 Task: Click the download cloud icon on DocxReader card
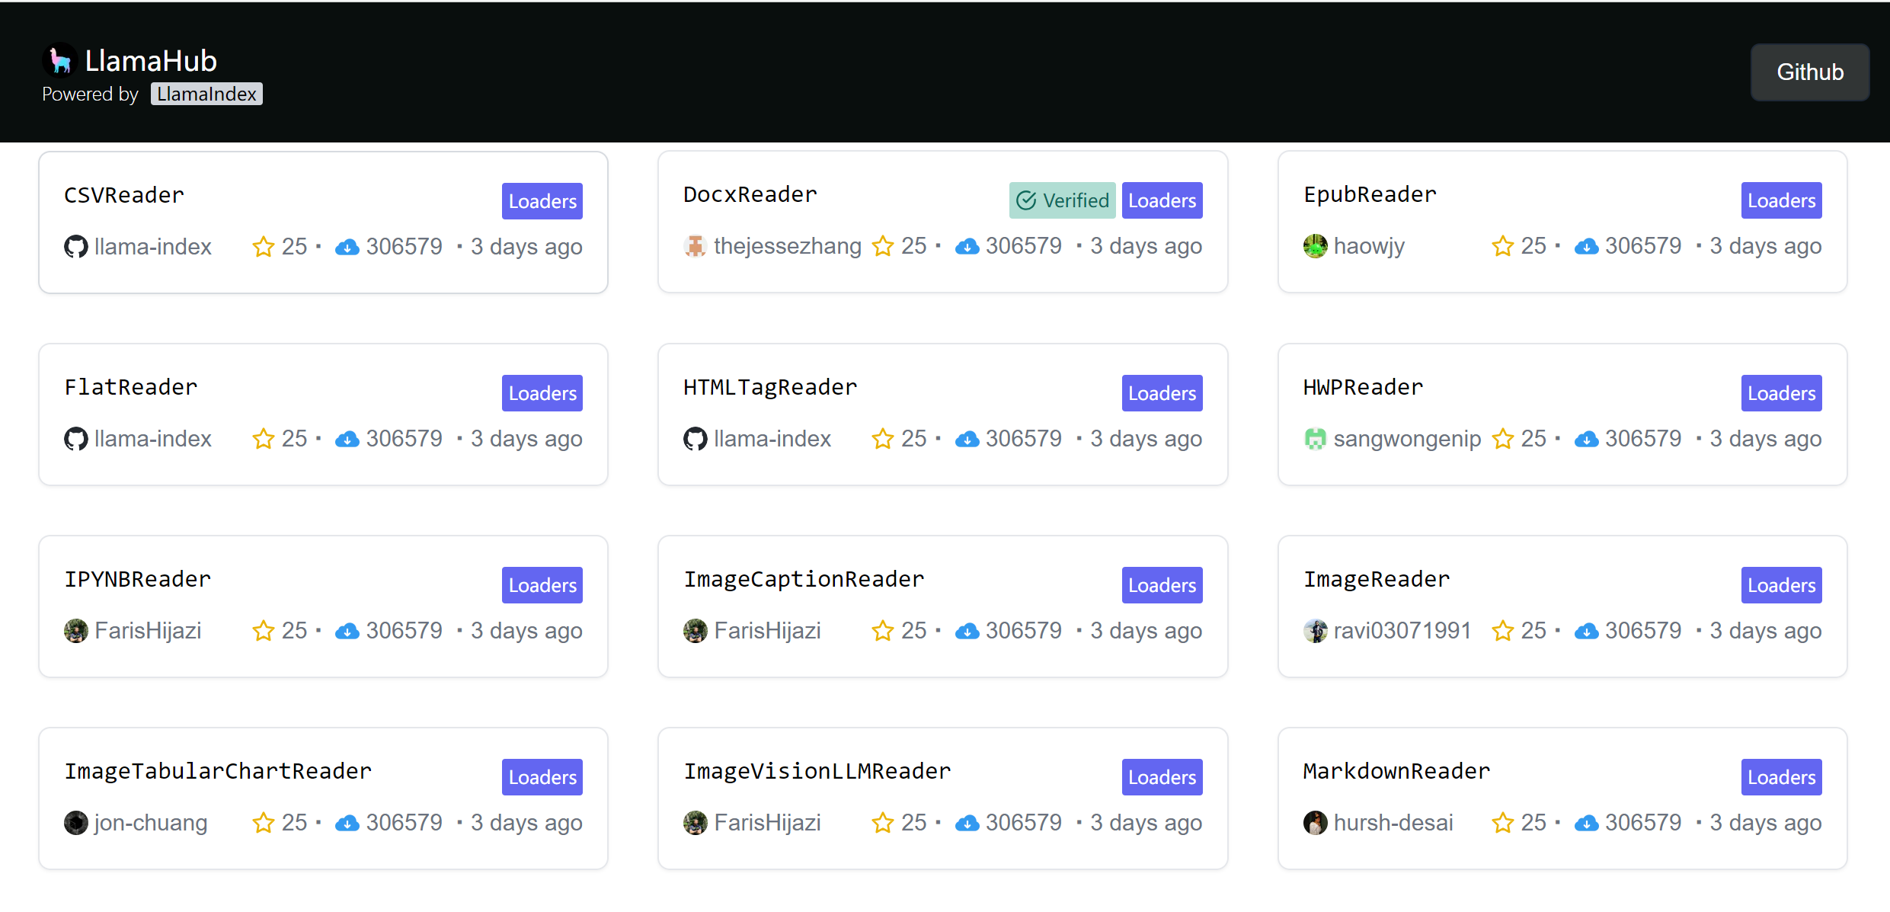click(x=967, y=246)
